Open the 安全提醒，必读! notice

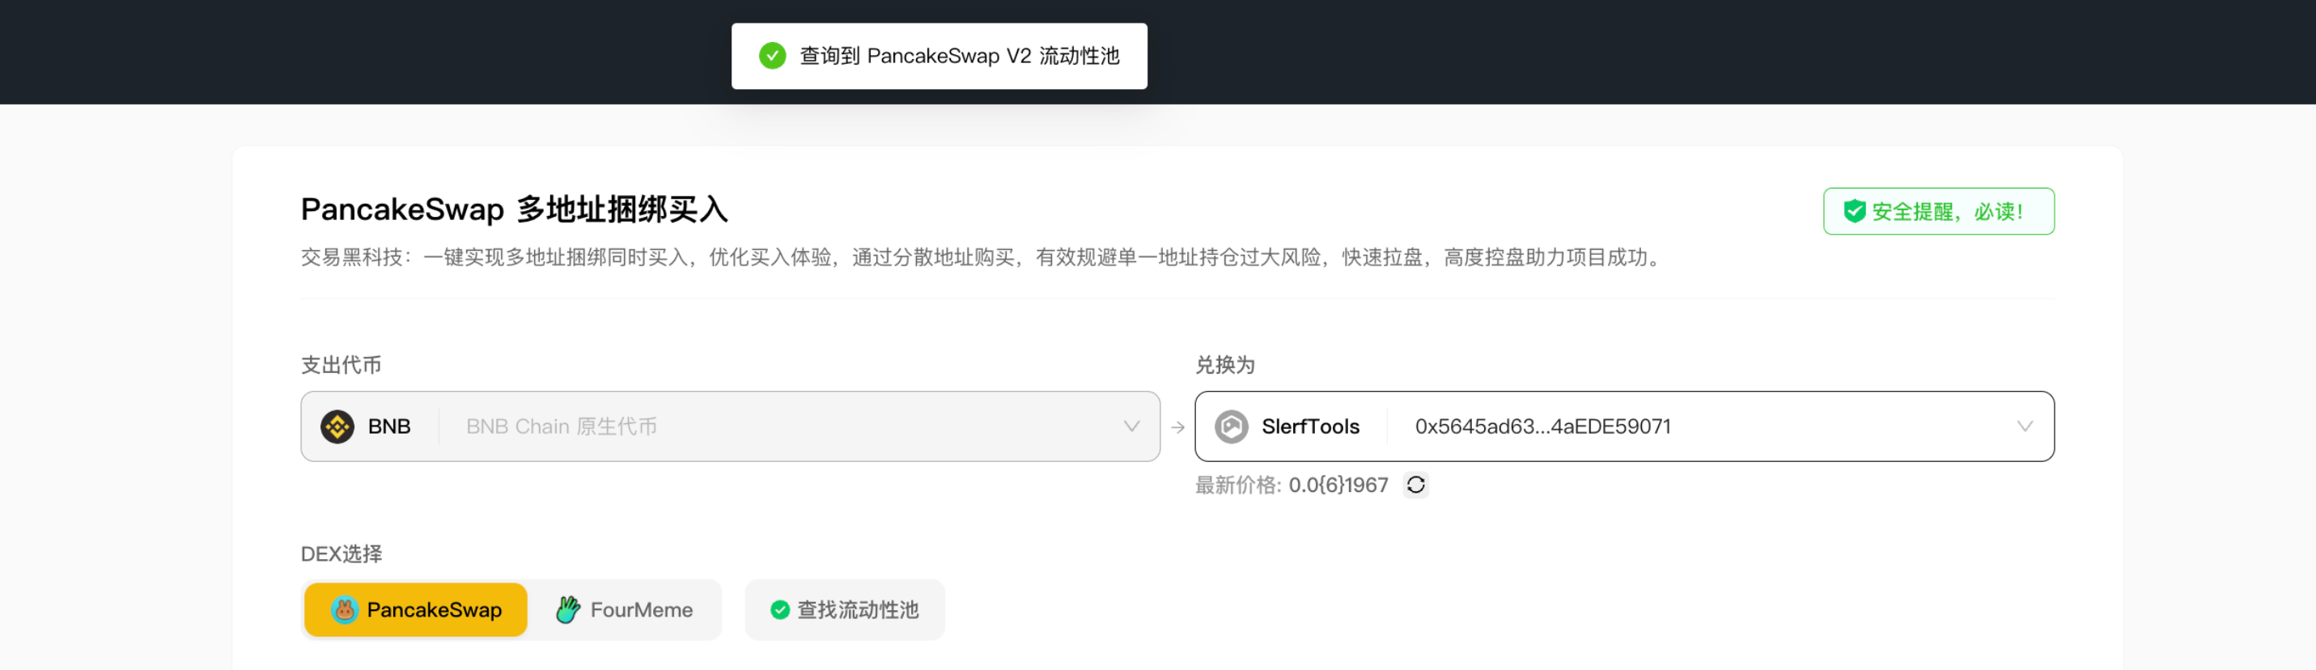click(1937, 211)
